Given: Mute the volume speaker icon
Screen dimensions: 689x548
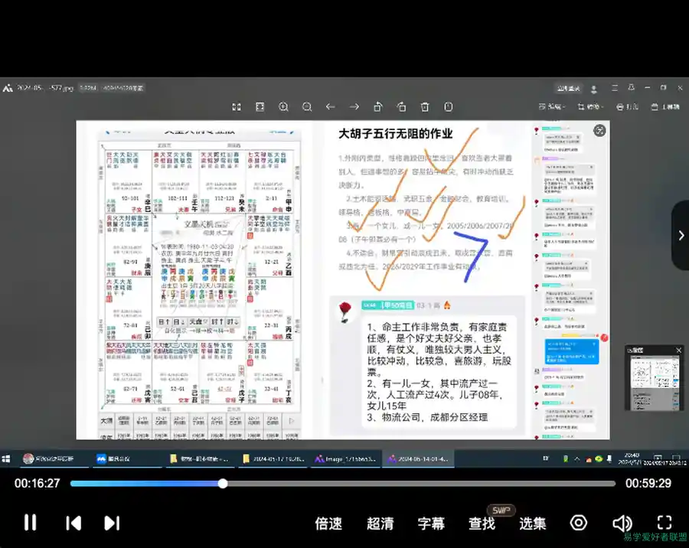Looking at the screenshot, I should click(x=622, y=523).
